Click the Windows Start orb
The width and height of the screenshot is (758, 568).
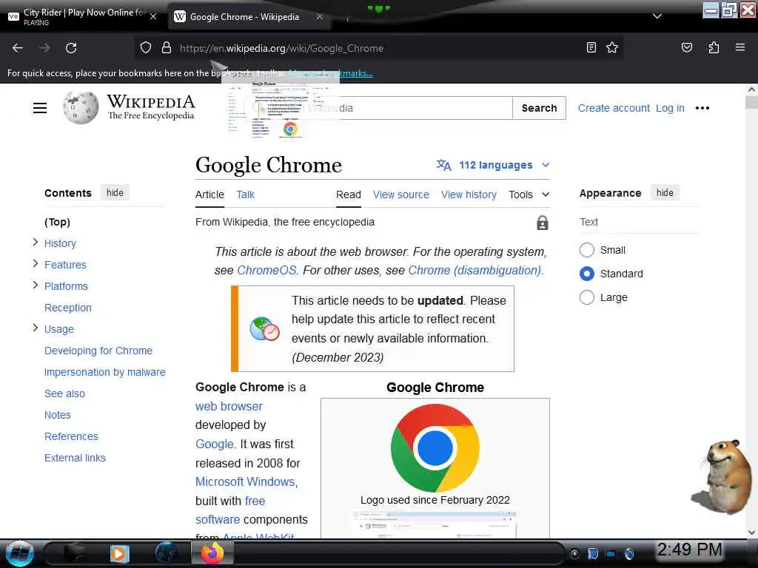click(20, 553)
